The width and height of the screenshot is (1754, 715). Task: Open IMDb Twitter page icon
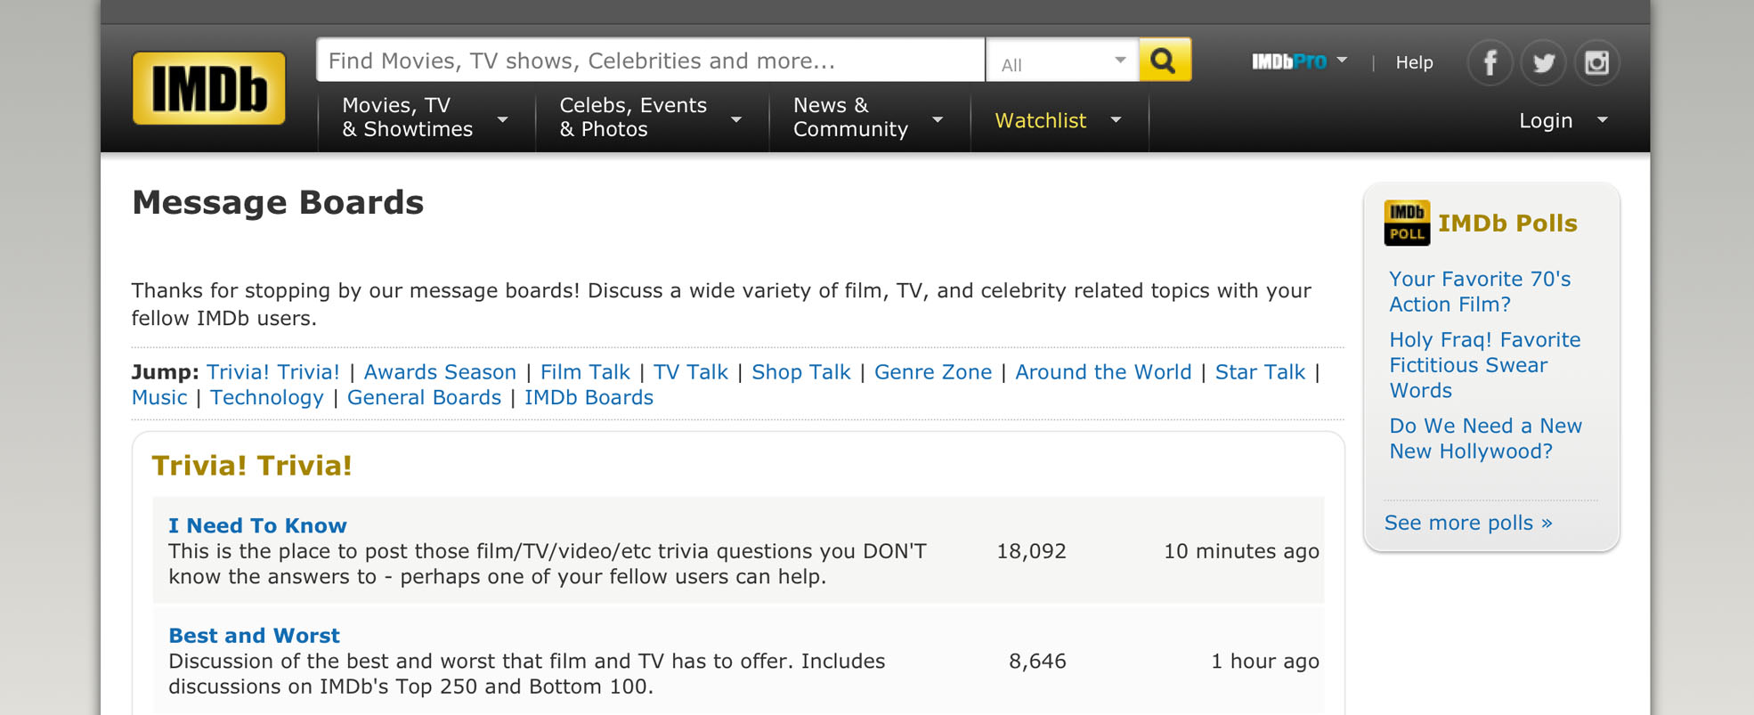(1543, 62)
